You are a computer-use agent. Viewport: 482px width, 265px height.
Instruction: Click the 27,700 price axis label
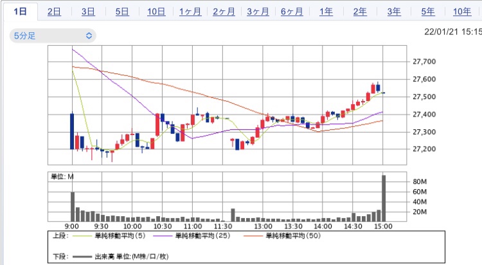tap(424, 62)
